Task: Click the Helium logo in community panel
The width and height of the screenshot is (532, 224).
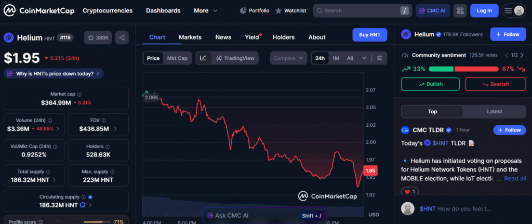Action: (406, 34)
